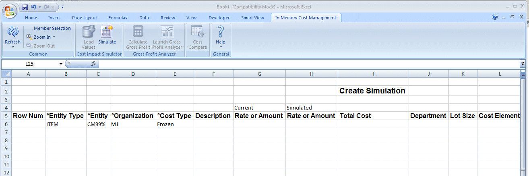Click the Simulated label cell
The height and width of the screenshot is (176, 529).
click(312, 108)
